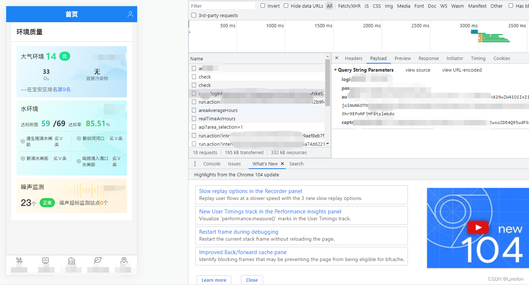The image size is (529, 285).
Task: Collapse Query String Parameters section
Action: pos(335,70)
